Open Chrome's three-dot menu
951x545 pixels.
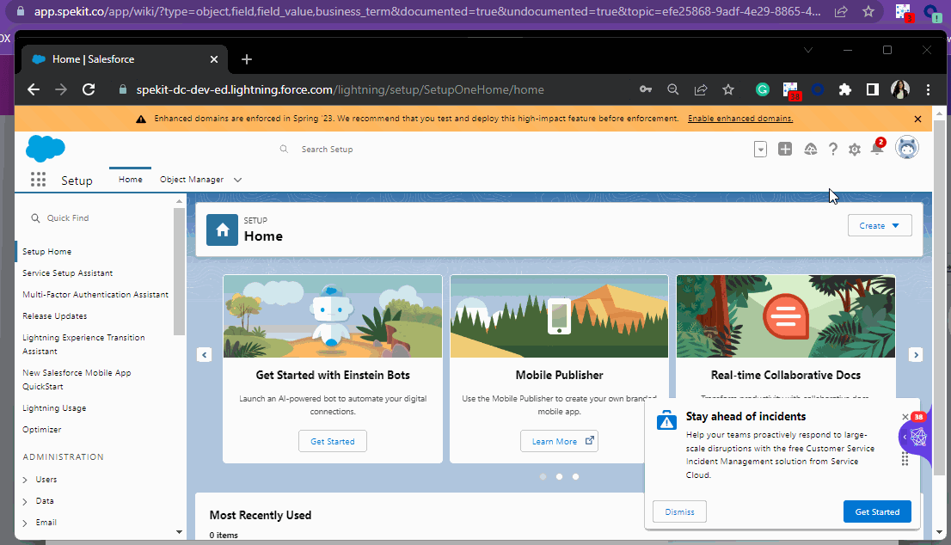tap(928, 89)
